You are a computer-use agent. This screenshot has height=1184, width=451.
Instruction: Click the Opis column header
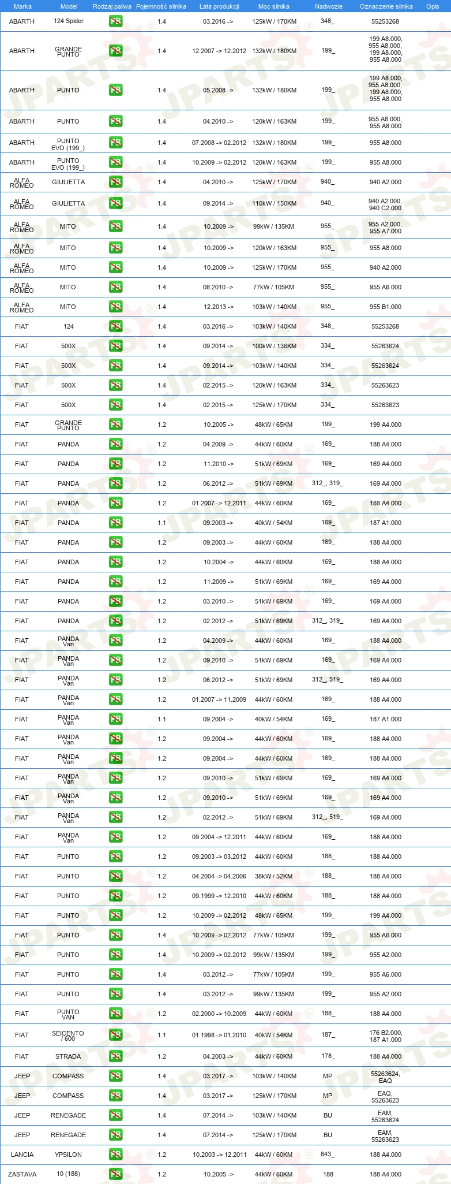pos(433,6)
